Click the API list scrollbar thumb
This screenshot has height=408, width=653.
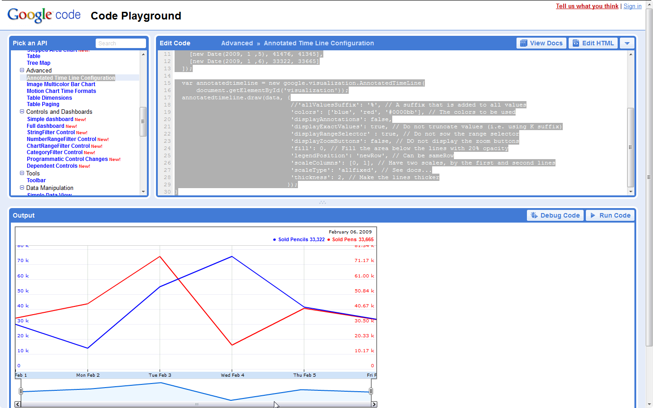(143, 121)
